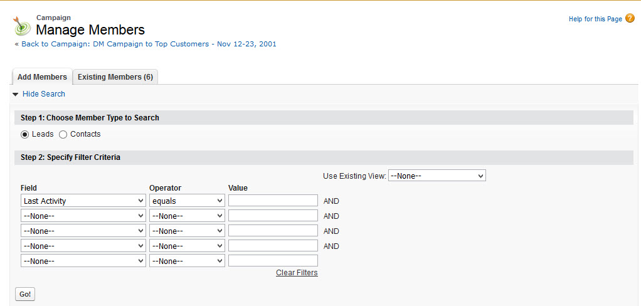Open the Last Activity field dropdown
Image resolution: width=641 pixels, height=306 pixels.
point(83,201)
